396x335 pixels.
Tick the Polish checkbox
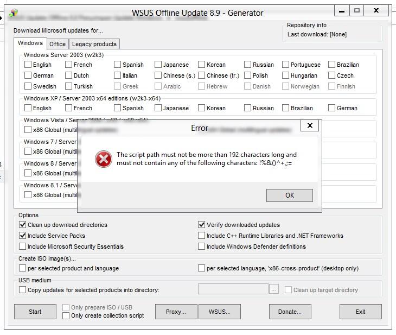click(247, 75)
